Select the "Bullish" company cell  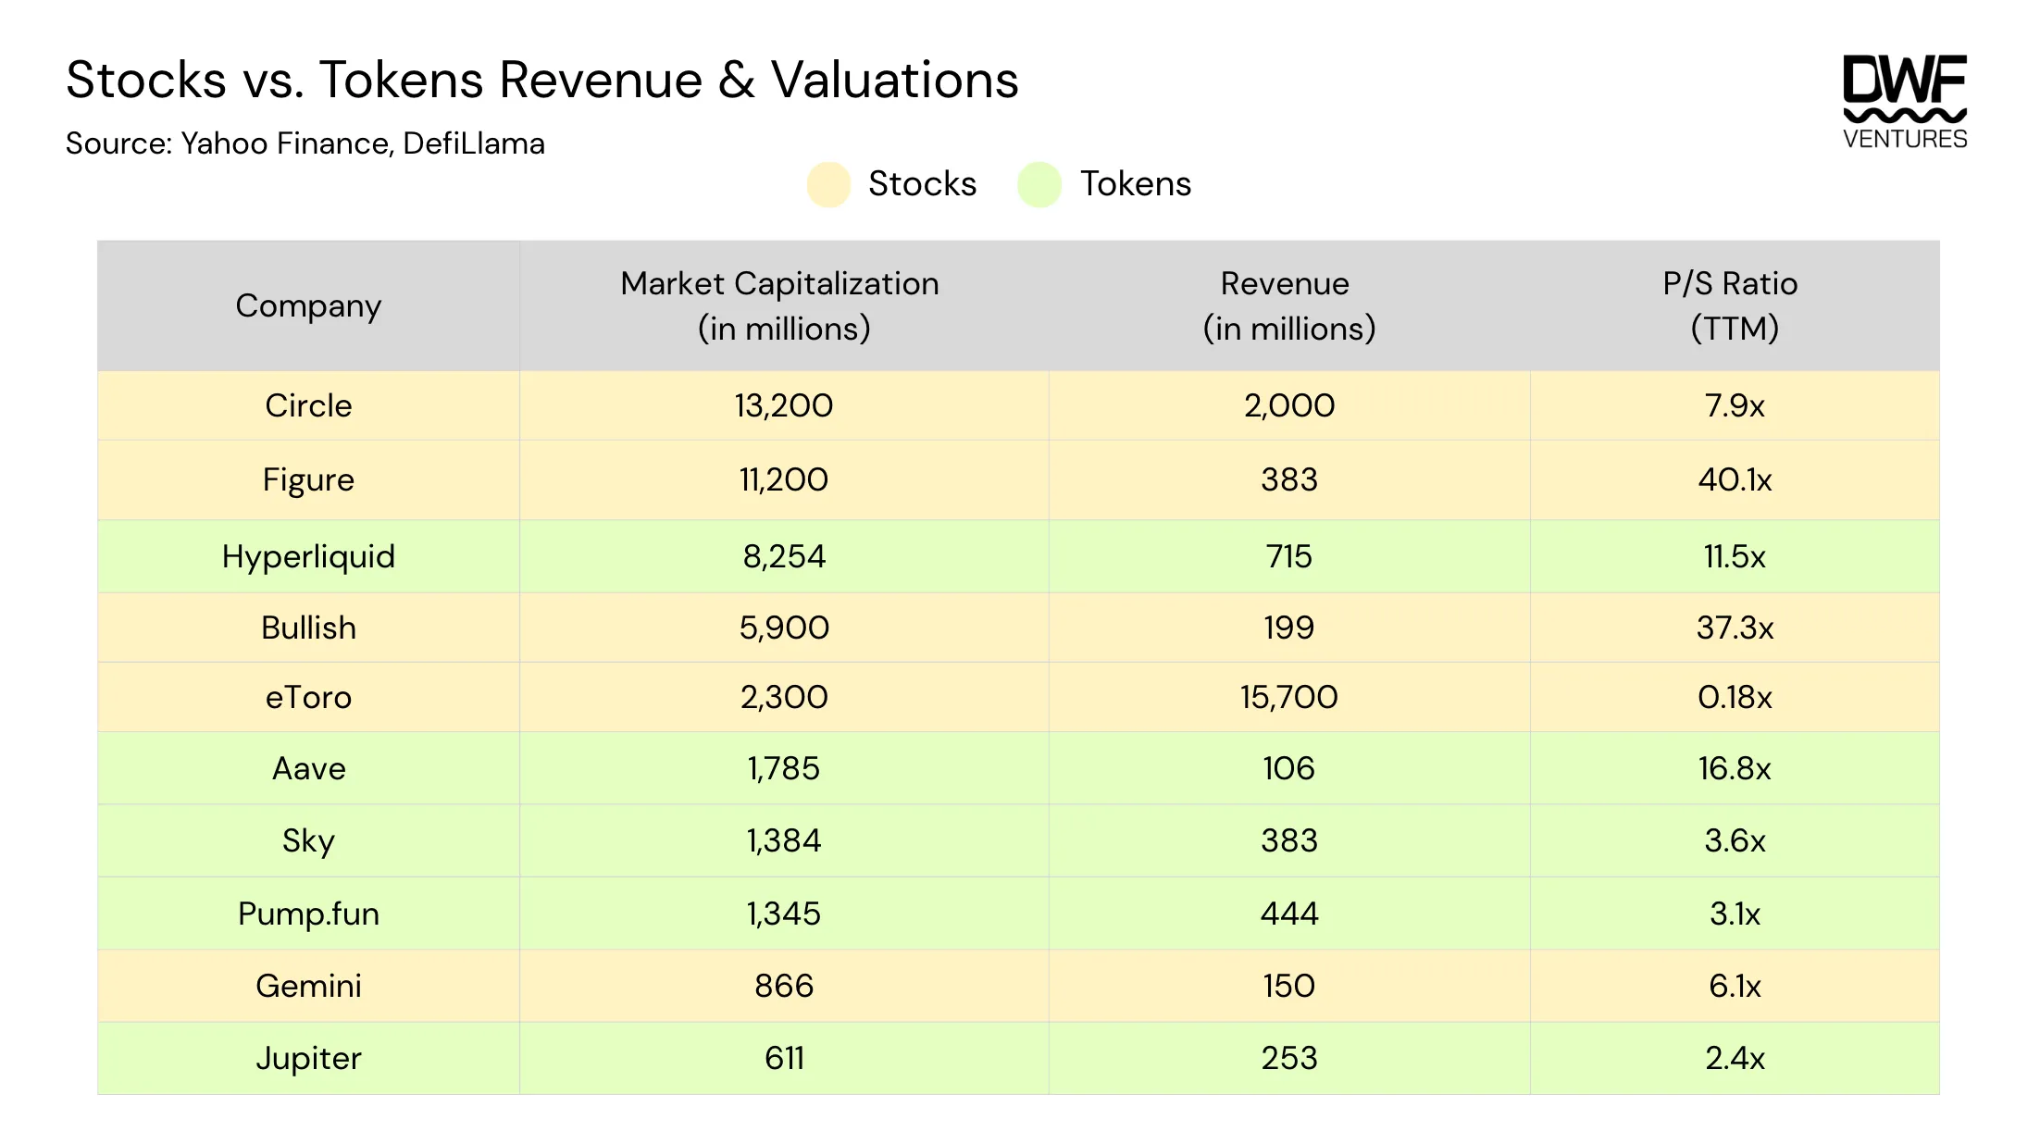coord(308,628)
